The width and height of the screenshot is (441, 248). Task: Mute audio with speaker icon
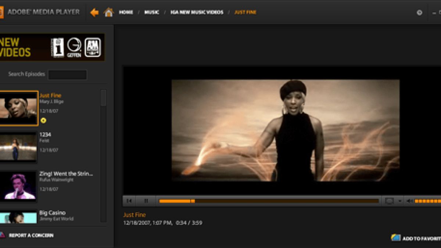coord(410,201)
